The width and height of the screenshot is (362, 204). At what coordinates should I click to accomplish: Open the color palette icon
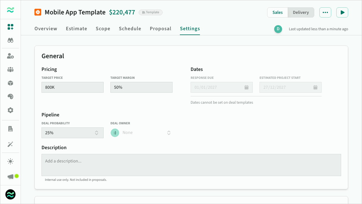pyautogui.click(x=10, y=97)
